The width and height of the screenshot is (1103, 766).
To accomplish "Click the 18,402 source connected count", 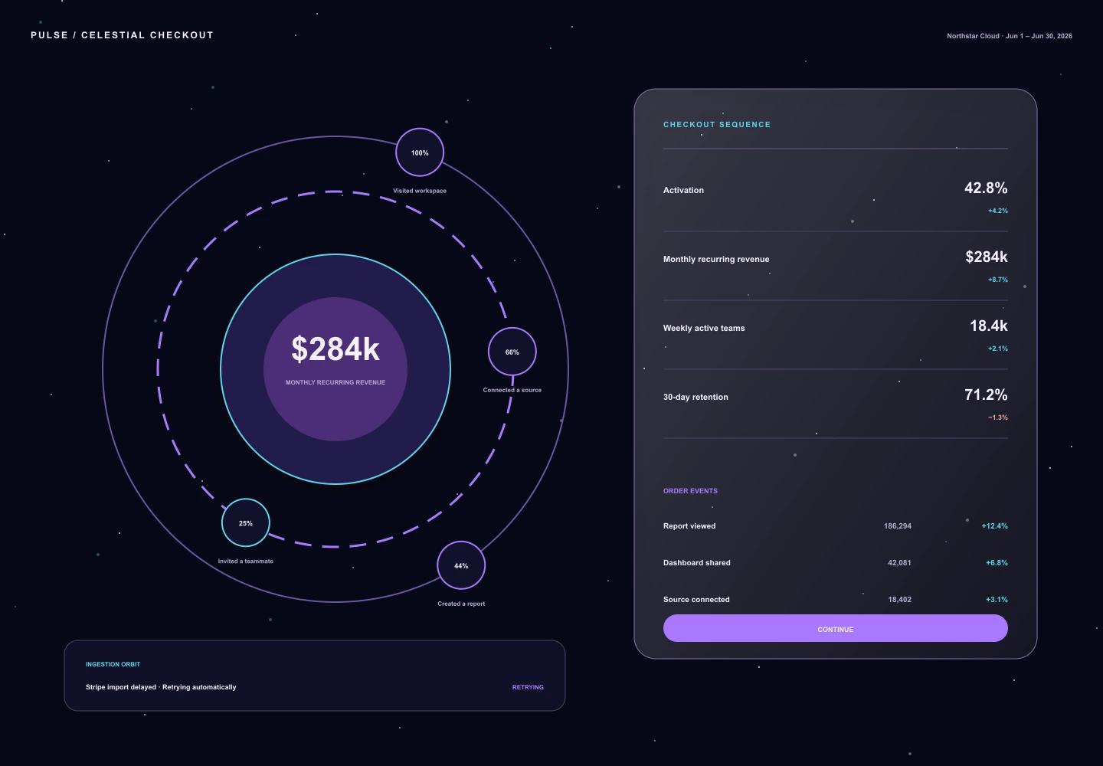I will tap(899, 600).
